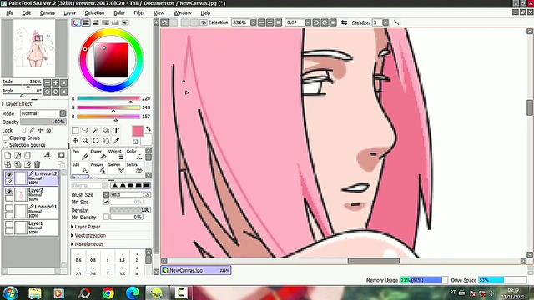Create a new normal layer
The height and width of the screenshot is (300, 534).
click(x=8, y=156)
